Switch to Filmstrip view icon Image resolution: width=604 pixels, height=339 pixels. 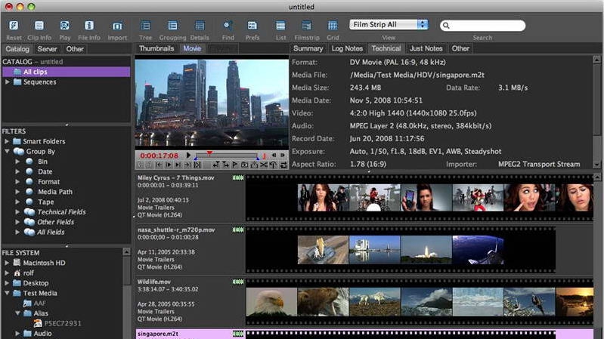(307, 26)
